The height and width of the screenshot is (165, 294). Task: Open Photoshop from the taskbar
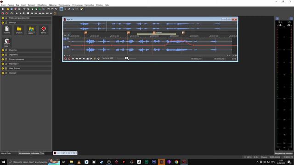point(154,162)
